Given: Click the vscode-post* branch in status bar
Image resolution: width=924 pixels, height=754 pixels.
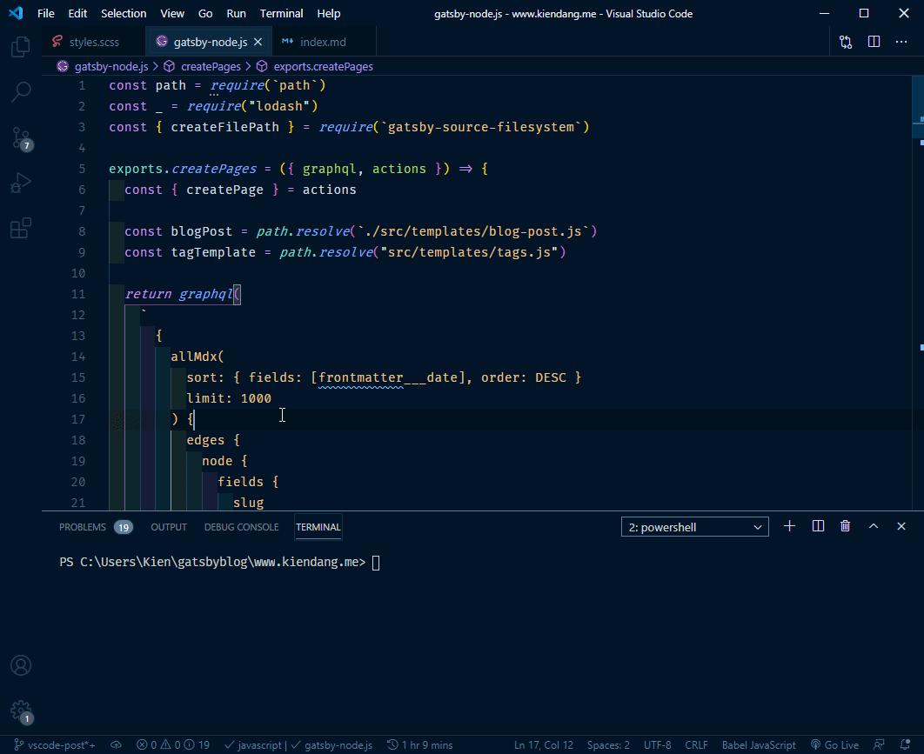Looking at the screenshot, I should pyautogui.click(x=54, y=745).
